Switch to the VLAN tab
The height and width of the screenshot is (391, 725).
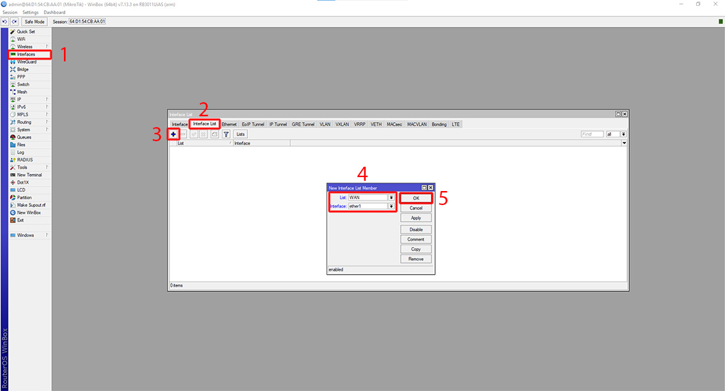[x=325, y=125]
